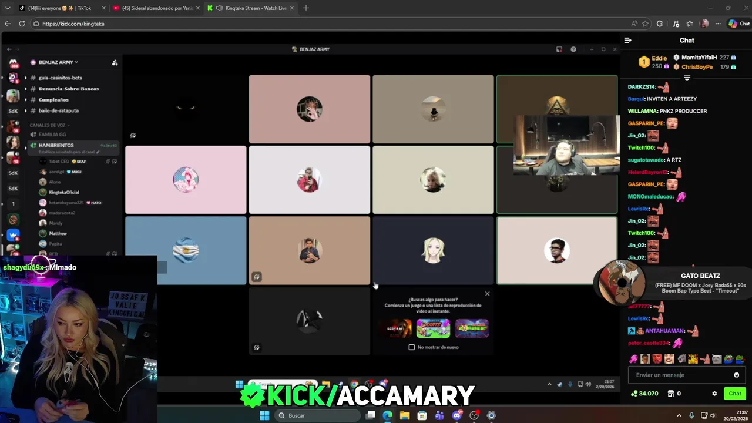Click username sugatotawado in chat
752x423 pixels.
click(x=646, y=160)
